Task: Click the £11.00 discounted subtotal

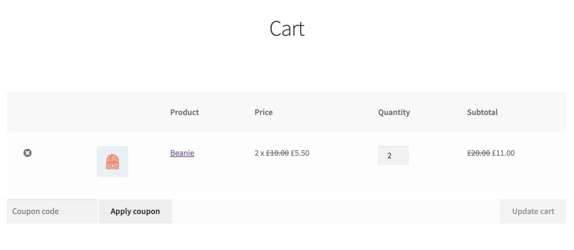Action: coord(503,153)
